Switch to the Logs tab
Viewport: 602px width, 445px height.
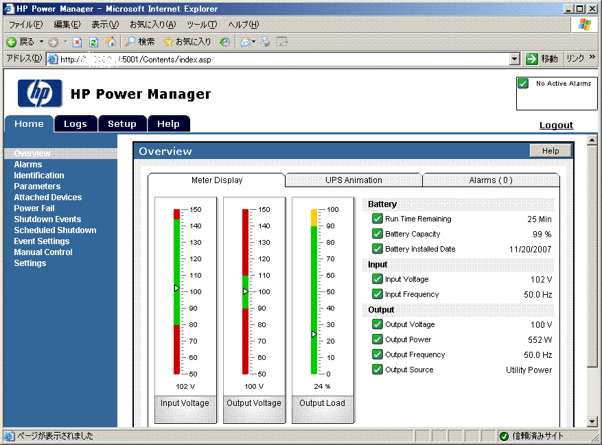76,124
